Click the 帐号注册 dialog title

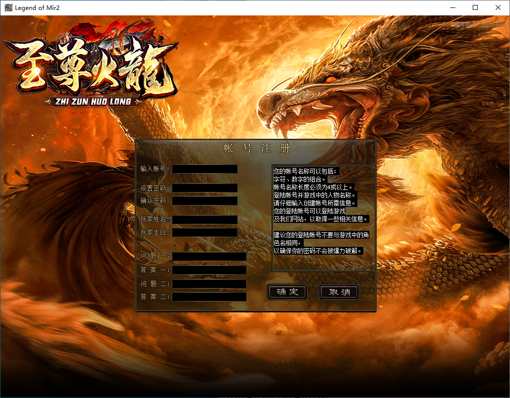click(x=256, y=148)
